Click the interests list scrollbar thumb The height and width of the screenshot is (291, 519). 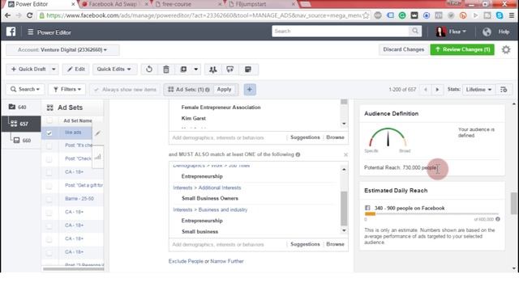pyautogui.click(x=344, y=209)
